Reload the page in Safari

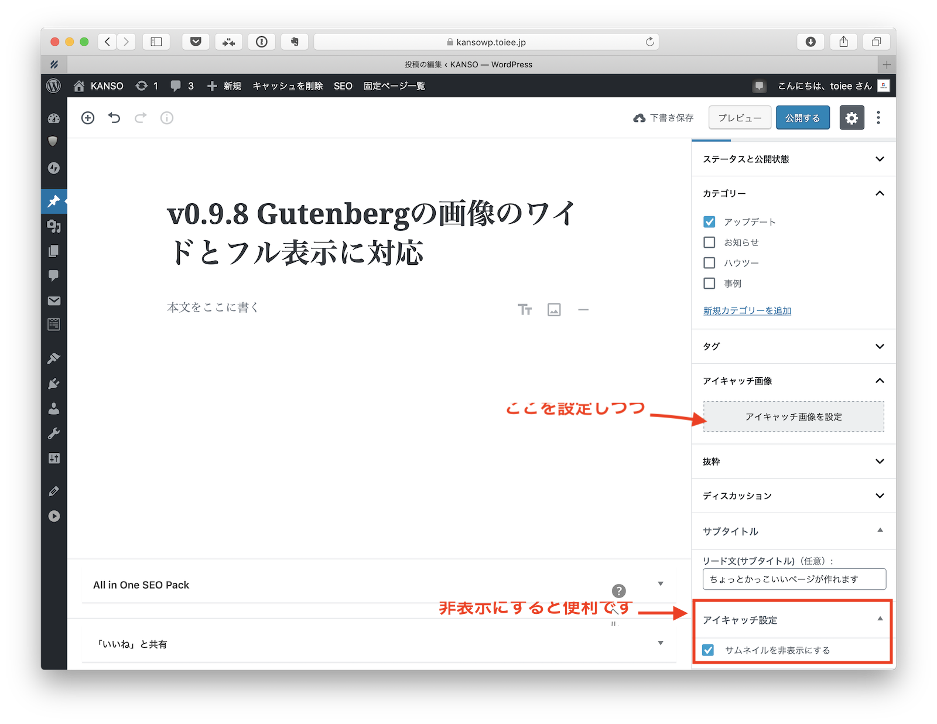pos(649,42)
